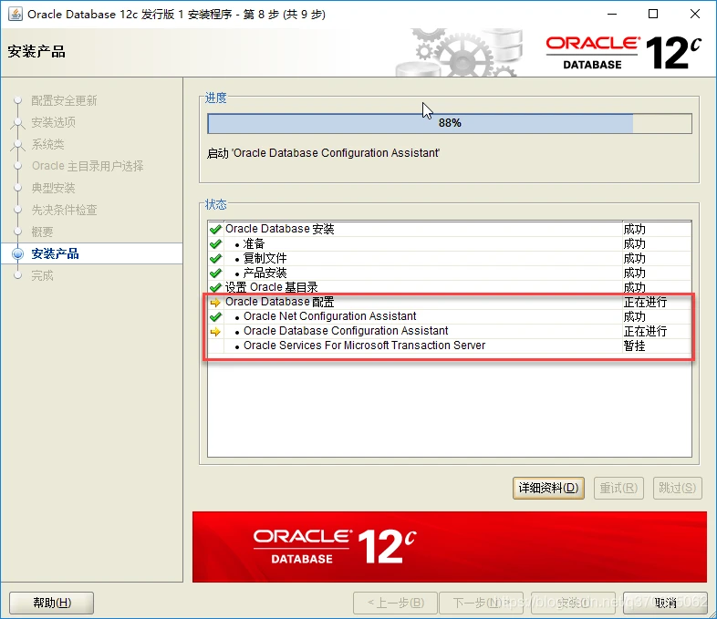Select Oracle Services For Microsoft Transaction Server row
This screenshot has width=717, height=619.
[364, 346]
